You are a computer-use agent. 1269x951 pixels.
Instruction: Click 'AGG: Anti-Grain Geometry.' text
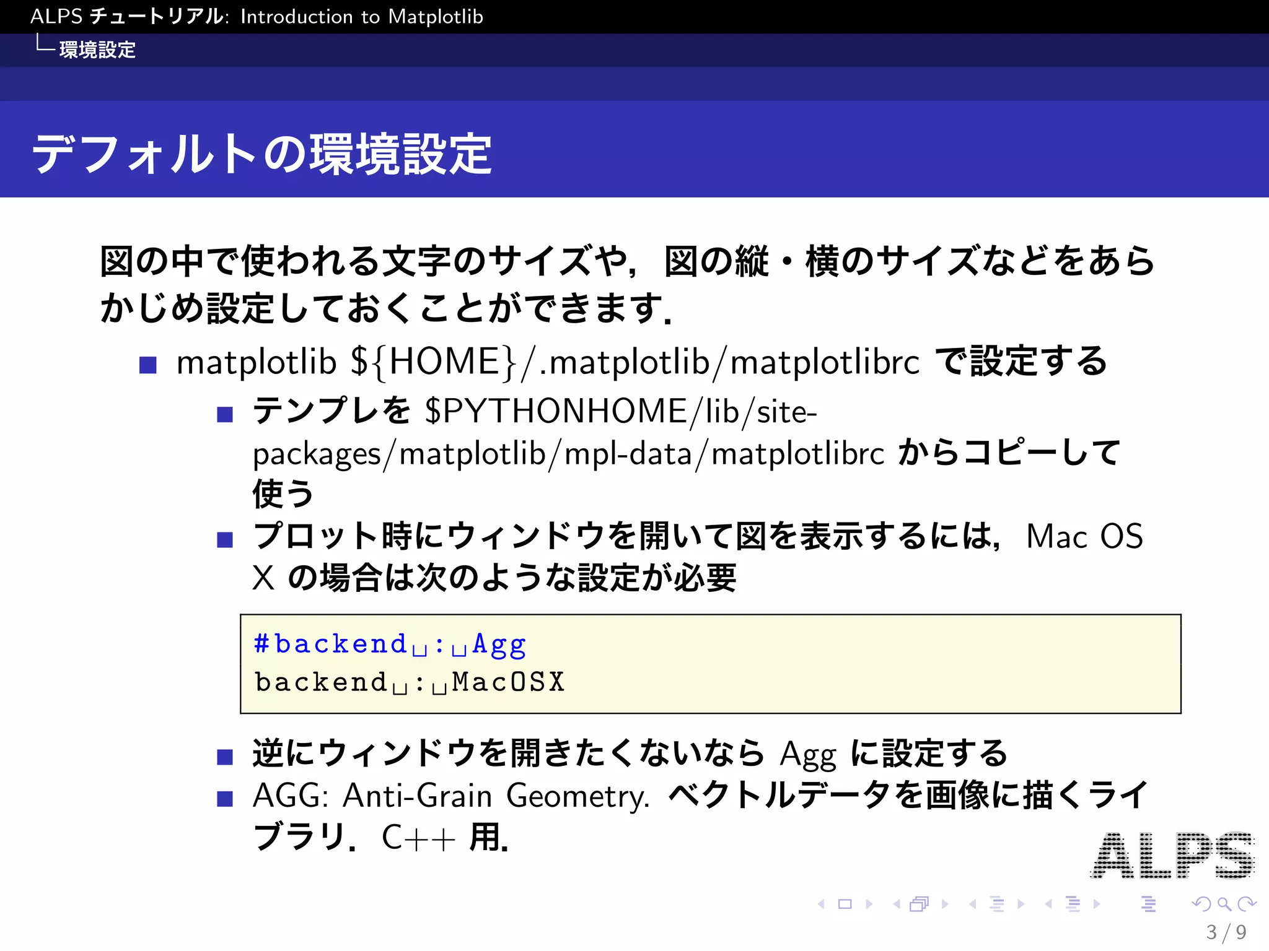click(x=451, y=796)
